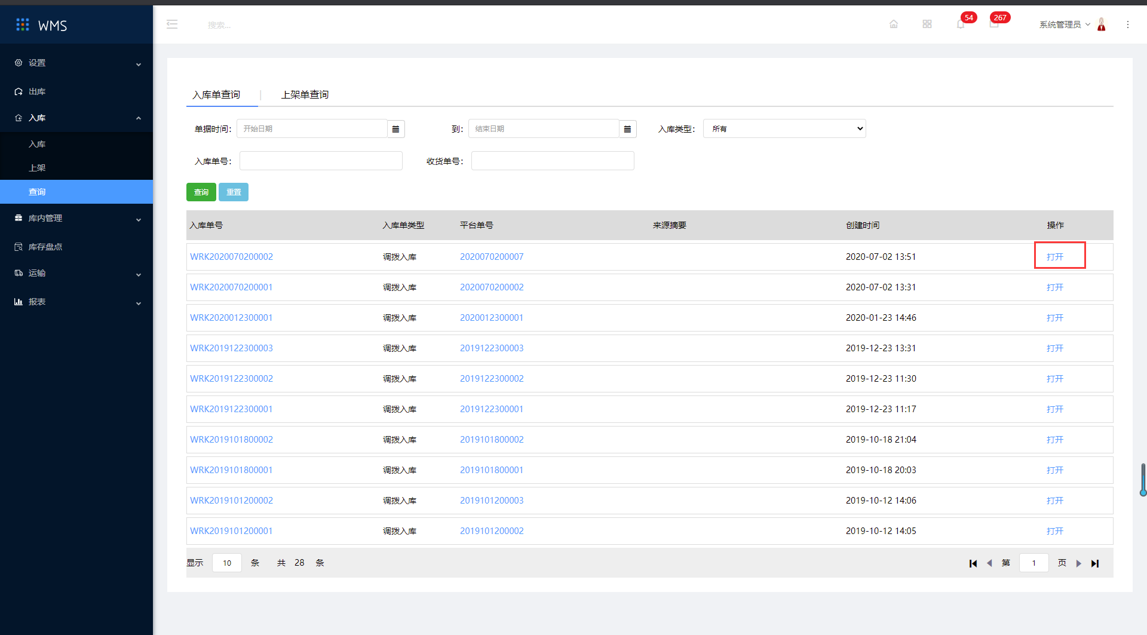The height and width of the screenshot is (635, 1147).
Task: Jump to last page of results
Action: click(x=1095, y=563)
